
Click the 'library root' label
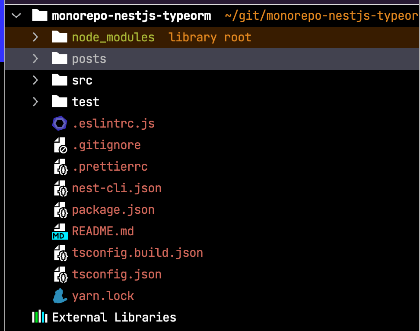tap(210, 37)
